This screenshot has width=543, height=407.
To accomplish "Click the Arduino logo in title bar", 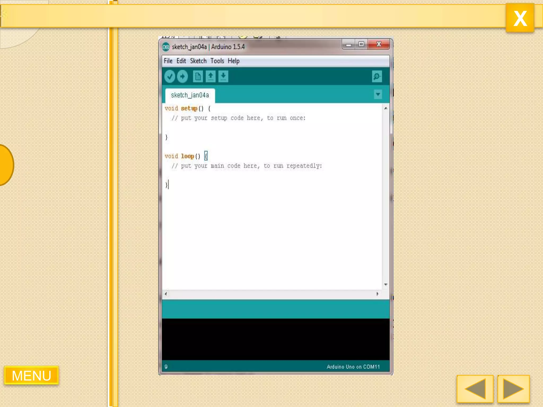I will 166,47.
